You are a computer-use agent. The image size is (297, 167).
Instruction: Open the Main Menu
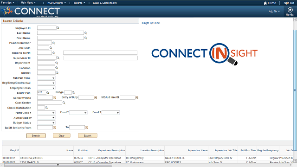pos(28,3)
